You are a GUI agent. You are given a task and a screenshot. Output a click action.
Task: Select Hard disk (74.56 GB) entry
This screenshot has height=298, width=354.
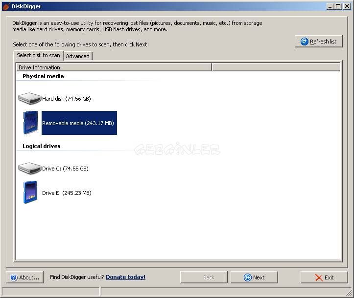pyautogui.click(x=67, y=99)
